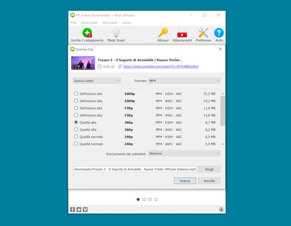
Task: Open the YouTube video URL link
Action: (x=161, y=67)
